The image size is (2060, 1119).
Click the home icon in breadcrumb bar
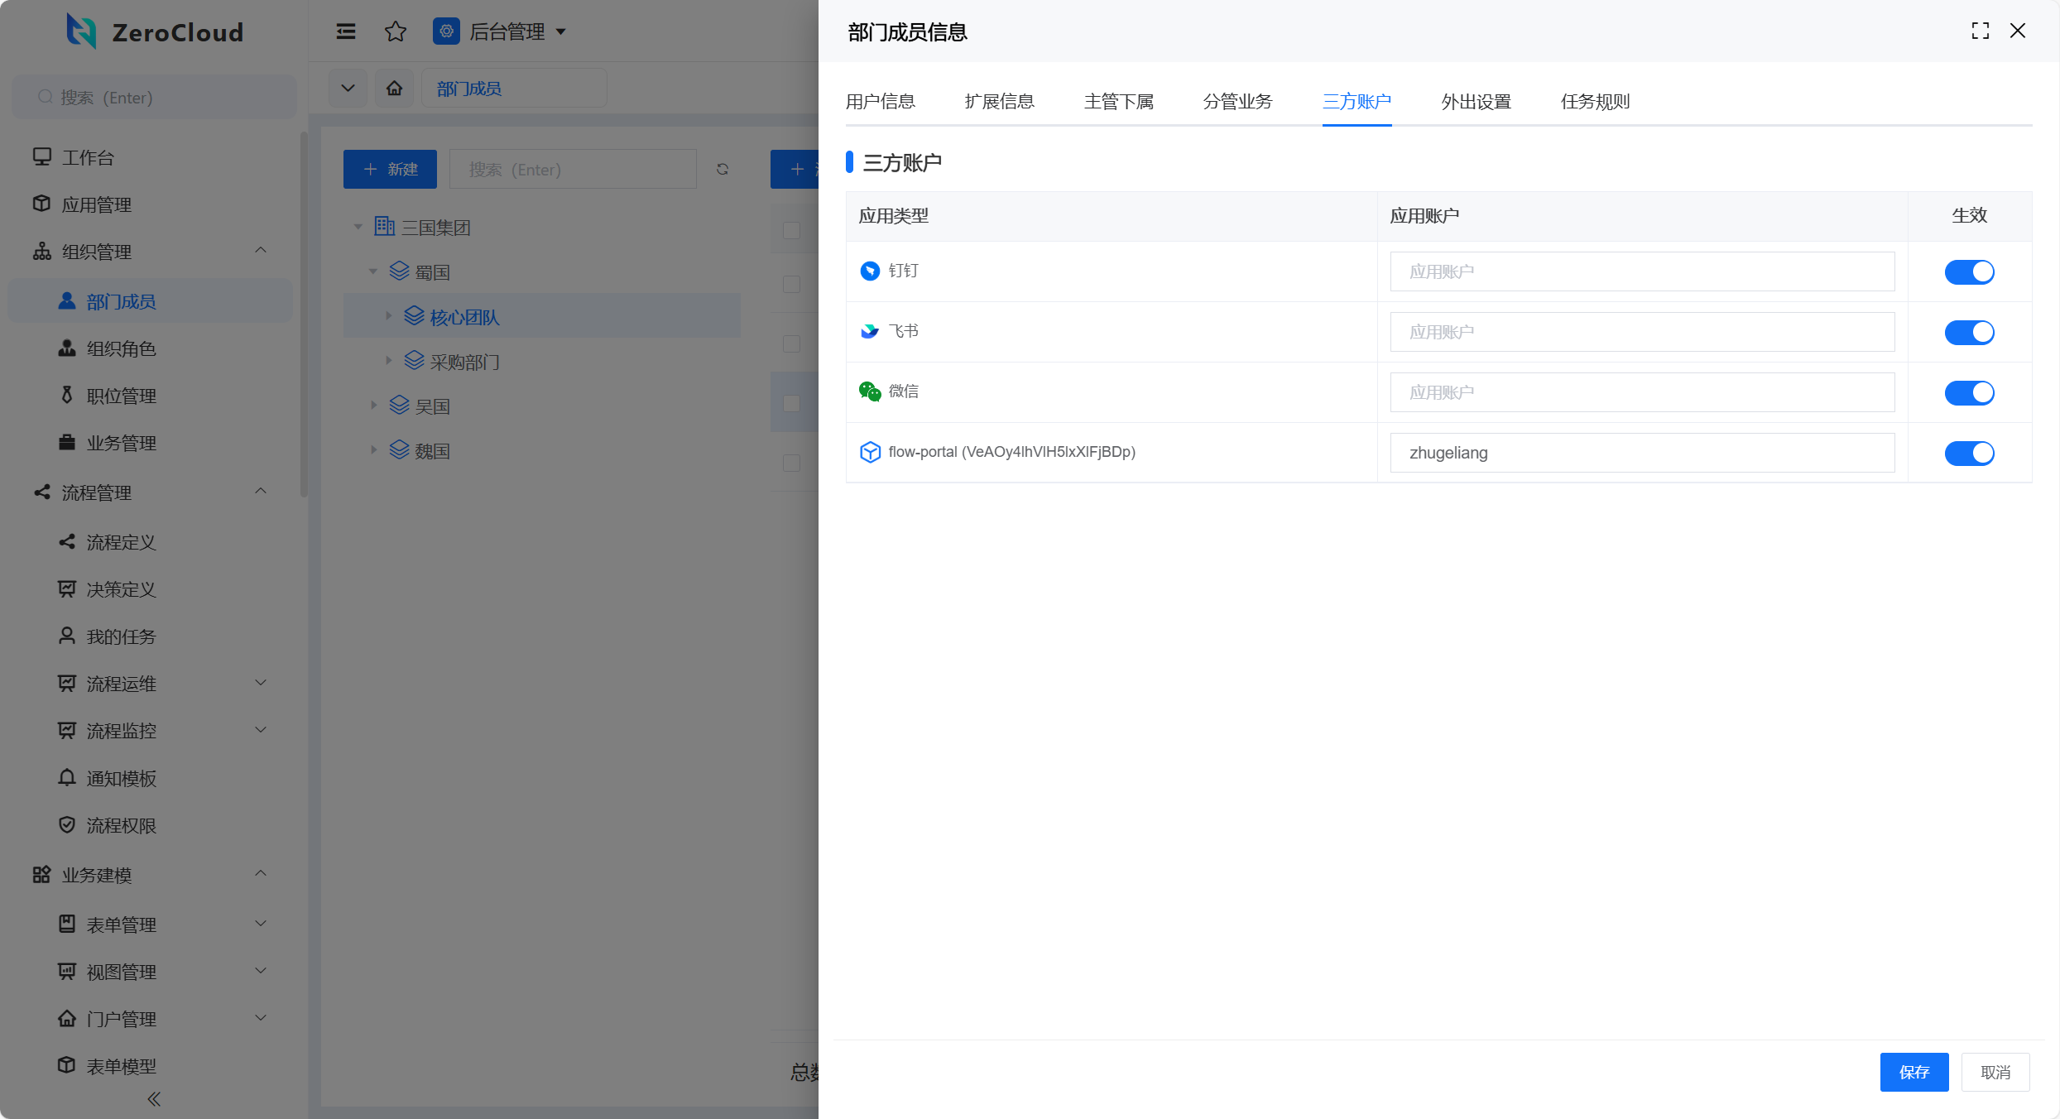pyautogui.click(x=395, y=89)
